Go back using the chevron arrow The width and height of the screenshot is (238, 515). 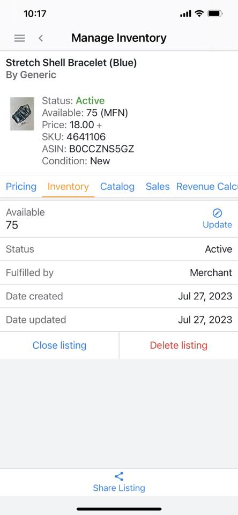[41, 38]
